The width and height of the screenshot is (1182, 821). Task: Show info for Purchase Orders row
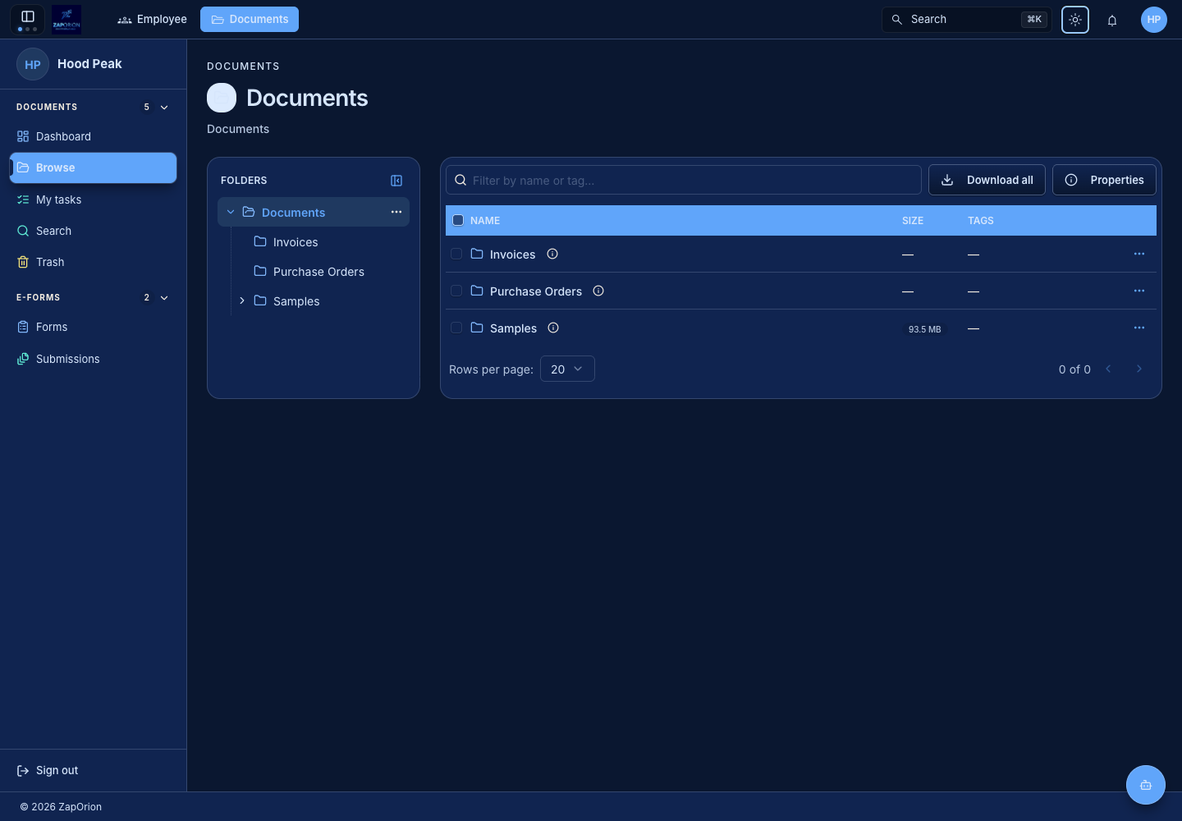click(598, 291)
